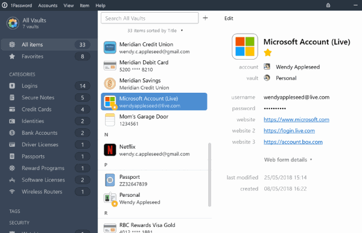Click the Credit Cards category icon
The width and height of the screenshot is (362, 233).
coord(12,109)
